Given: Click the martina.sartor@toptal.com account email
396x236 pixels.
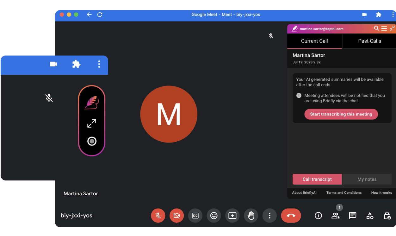Looking at the screenshot, I should point(321,29).
